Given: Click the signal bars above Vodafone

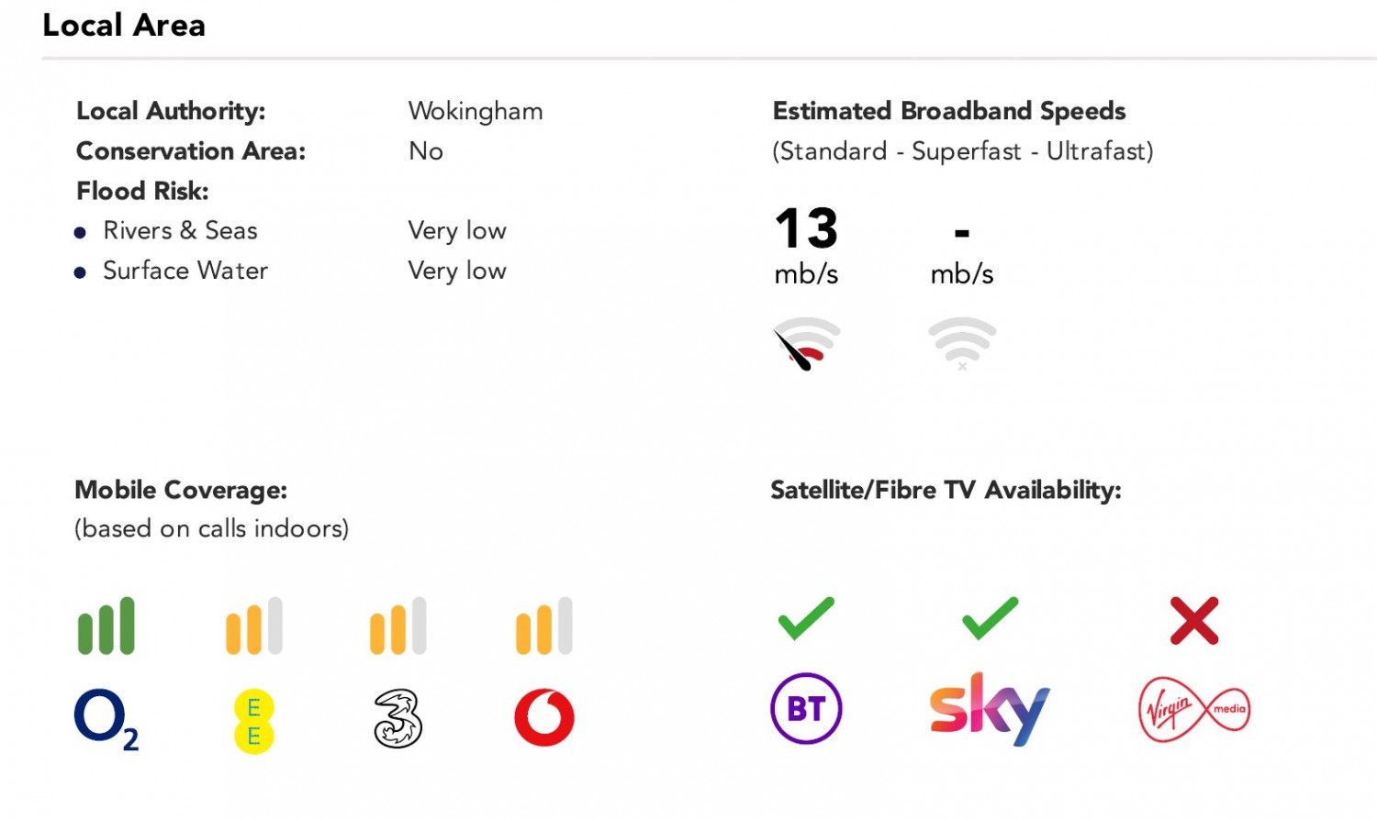Looking at the screenshot, I should 544,626.
